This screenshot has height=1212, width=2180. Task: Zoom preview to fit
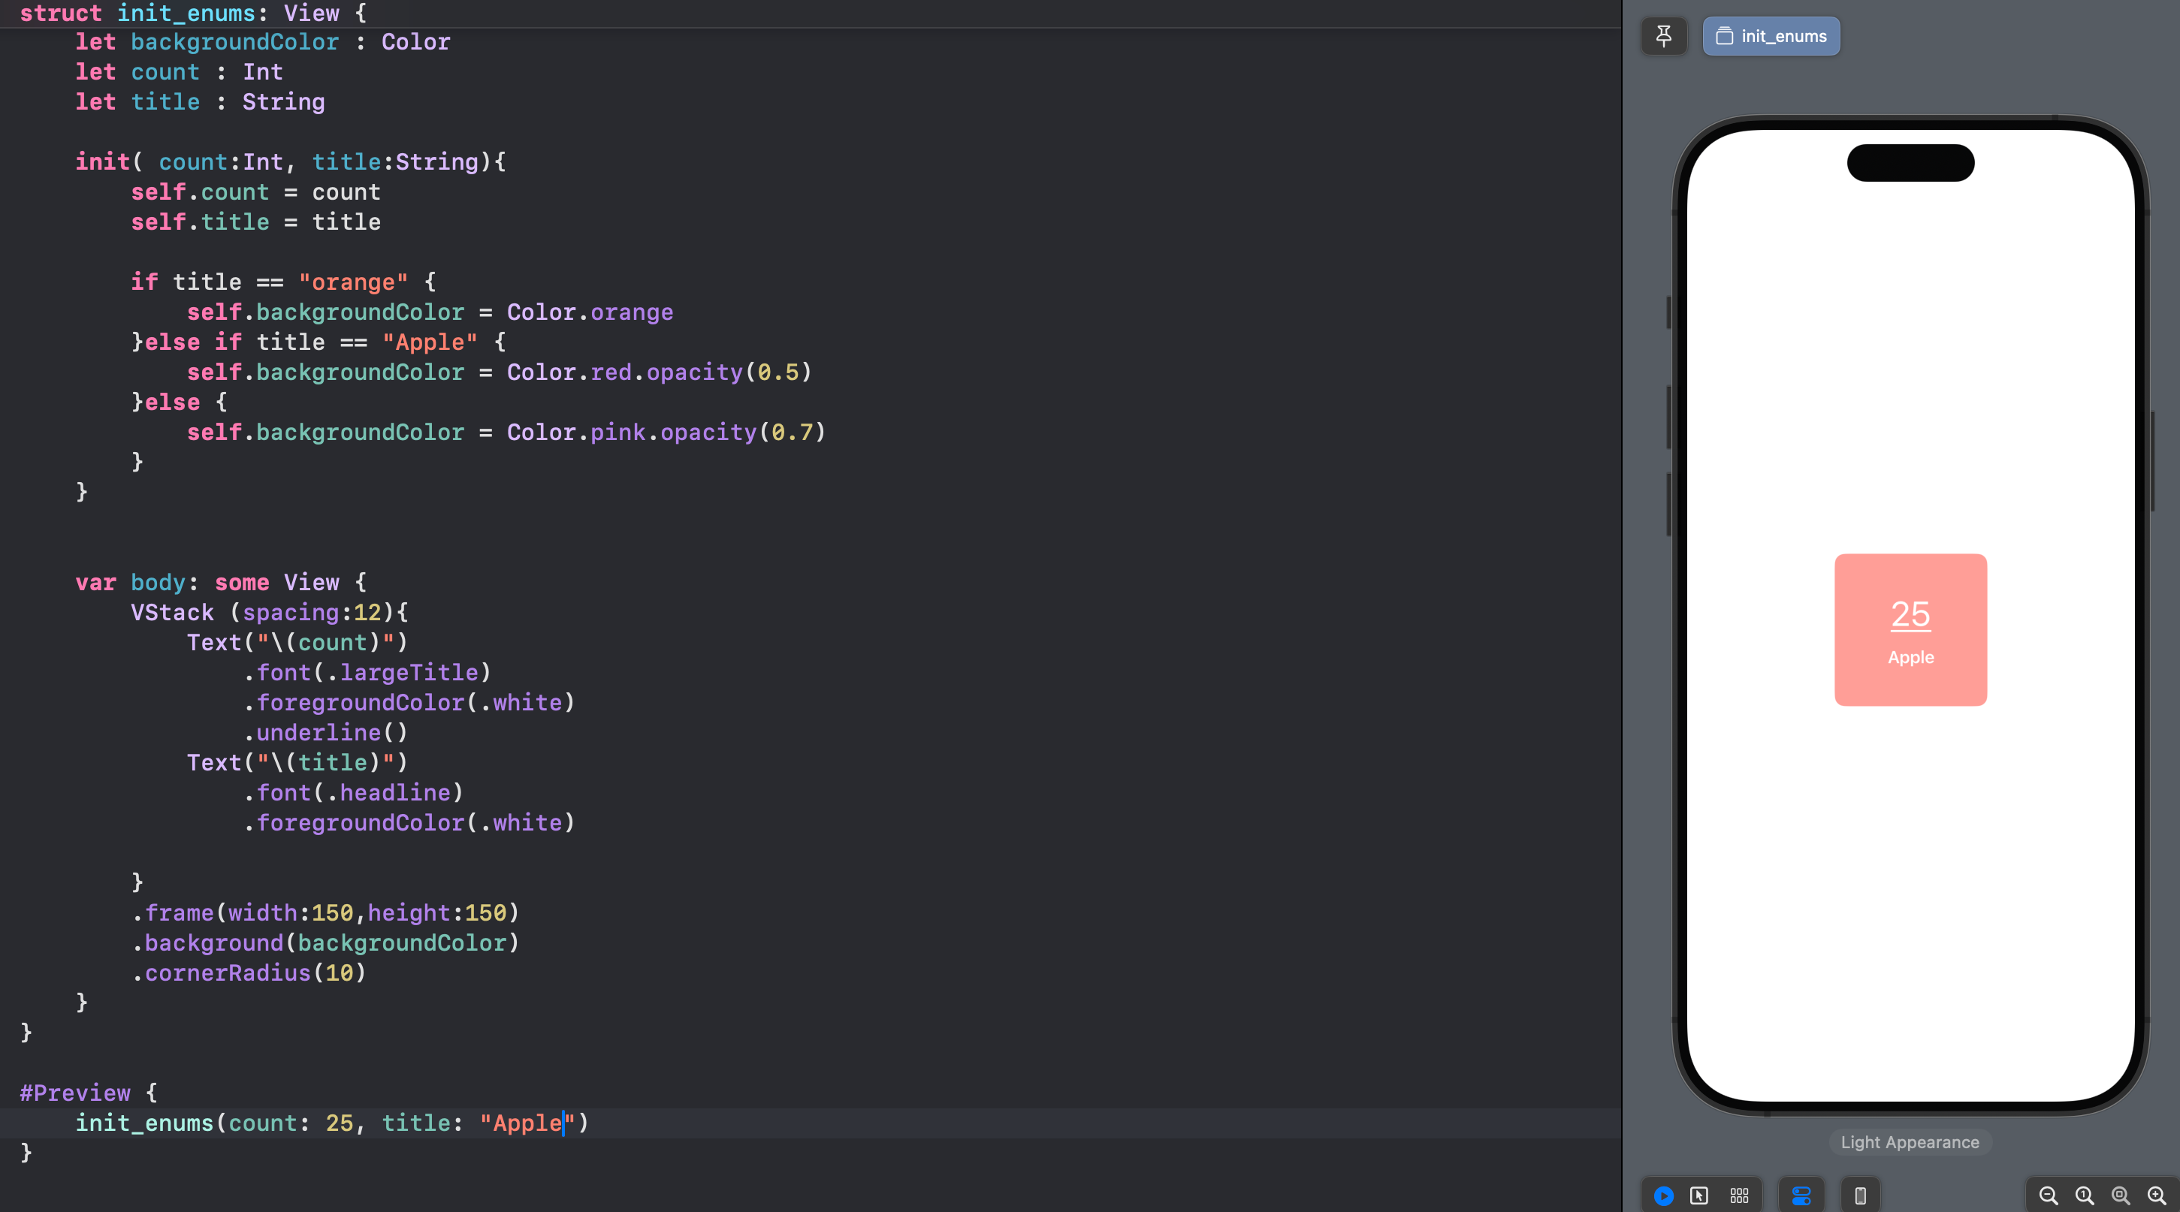[2121, 1195]
